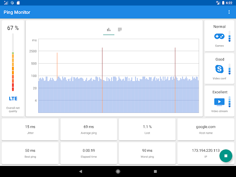This screenshot has width=236, height=177.
Task: Switch to the bar chart tab
Action: pyautogui.click(x=109, y=29)
